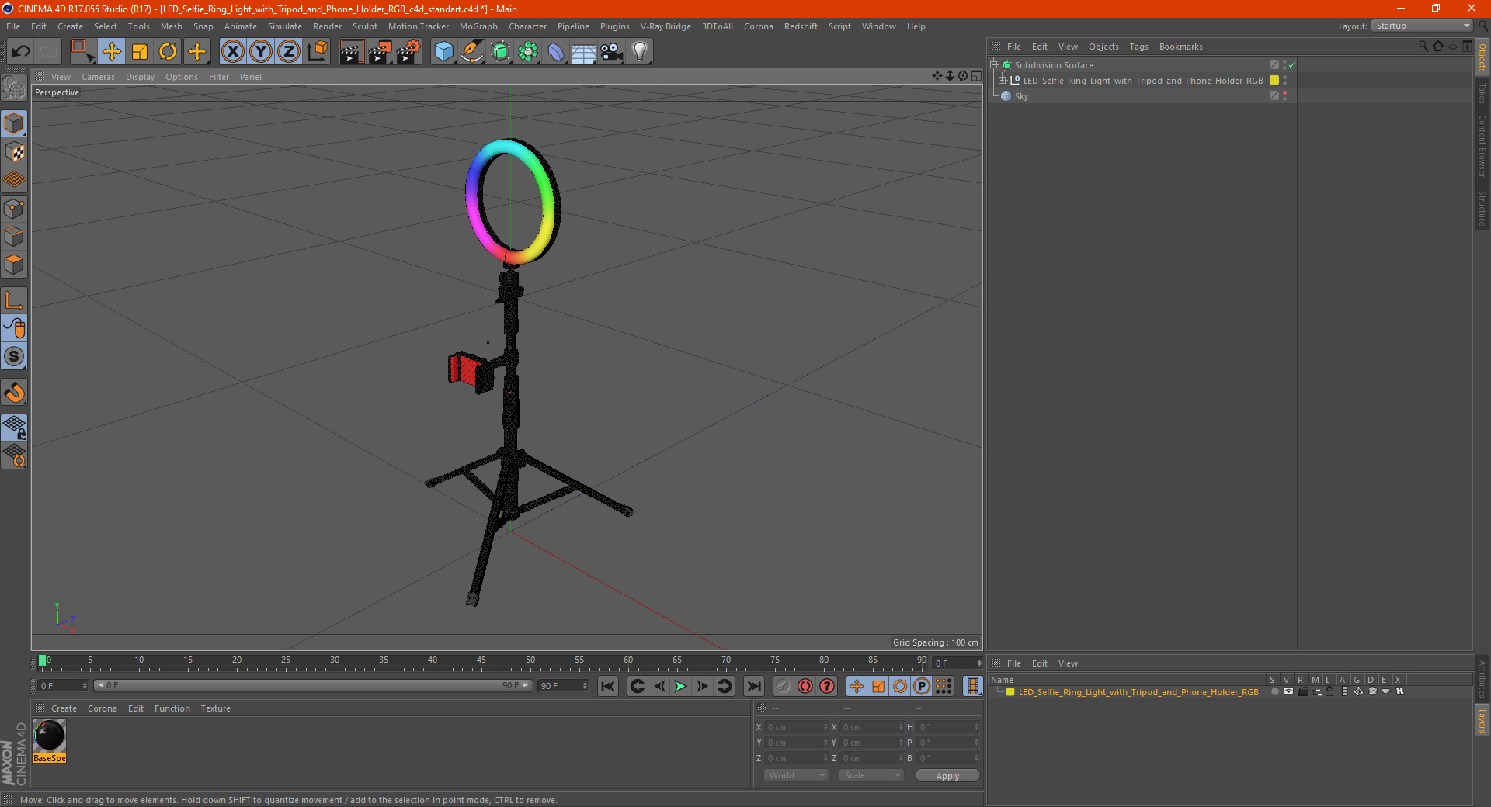The image size is (1491, 807).
Task: Open Objects manager Bookmarks menu
Action: 1180,47
